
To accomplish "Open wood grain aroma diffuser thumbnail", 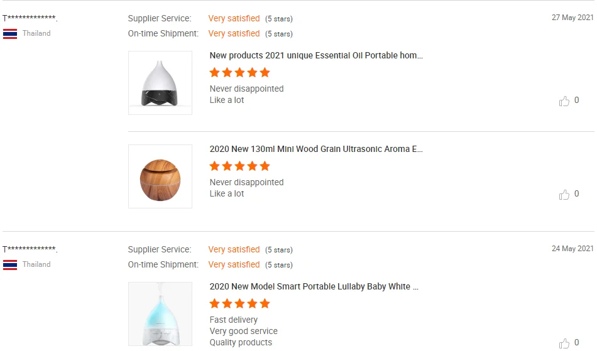I will [x=160, y=176].
